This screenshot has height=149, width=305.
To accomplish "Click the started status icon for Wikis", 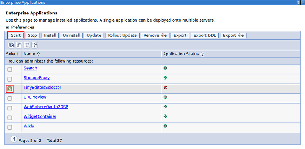I will [165, 126].
